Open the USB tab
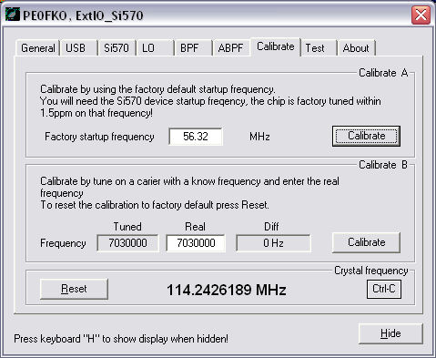436x358 pixels. (78, 48)
